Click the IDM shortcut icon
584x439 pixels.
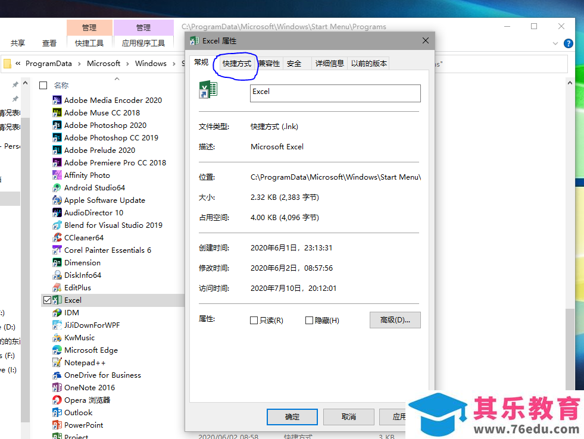tap(57, 312)
